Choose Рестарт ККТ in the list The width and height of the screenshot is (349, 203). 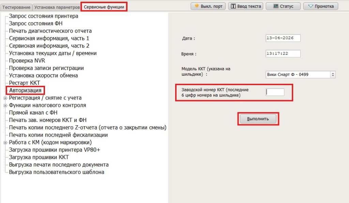(x=25, y=83)
